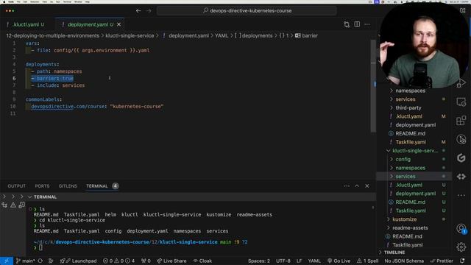Go forward using the navigation arrow
471x265 pixels.
[149, 11]
